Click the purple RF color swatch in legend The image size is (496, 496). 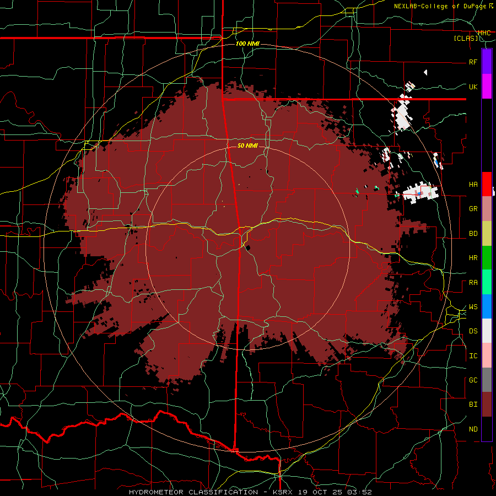tap(487, 62)
